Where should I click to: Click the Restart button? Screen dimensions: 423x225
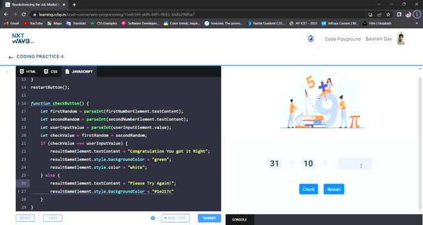(334, 189)
